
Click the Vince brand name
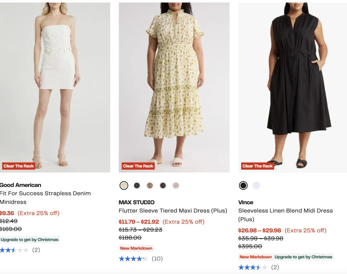246,202
